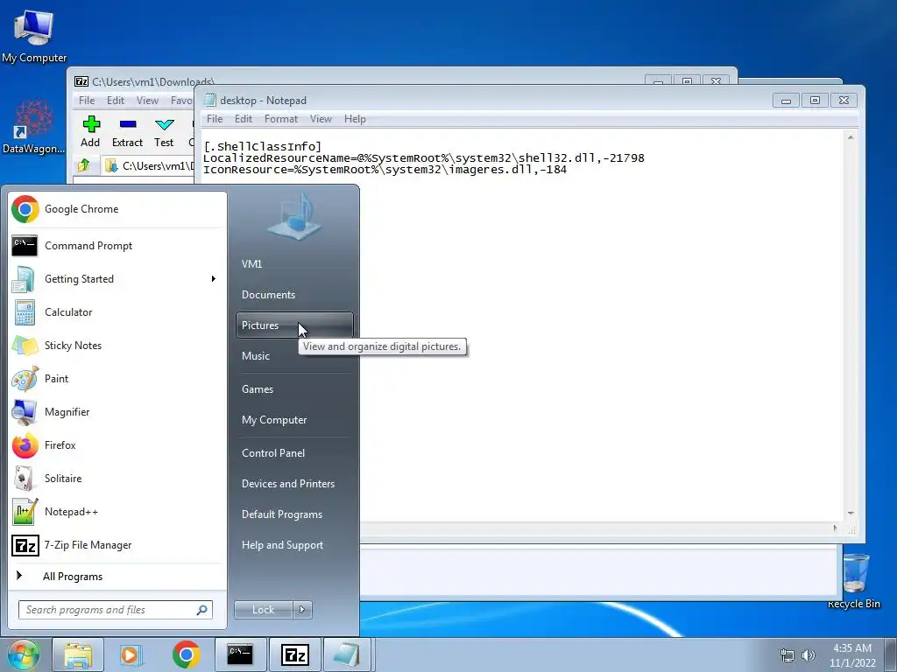Open Solitaire from Start menu
The height and width of the screenshot is (672, 897).
click(x=117, y=479)
